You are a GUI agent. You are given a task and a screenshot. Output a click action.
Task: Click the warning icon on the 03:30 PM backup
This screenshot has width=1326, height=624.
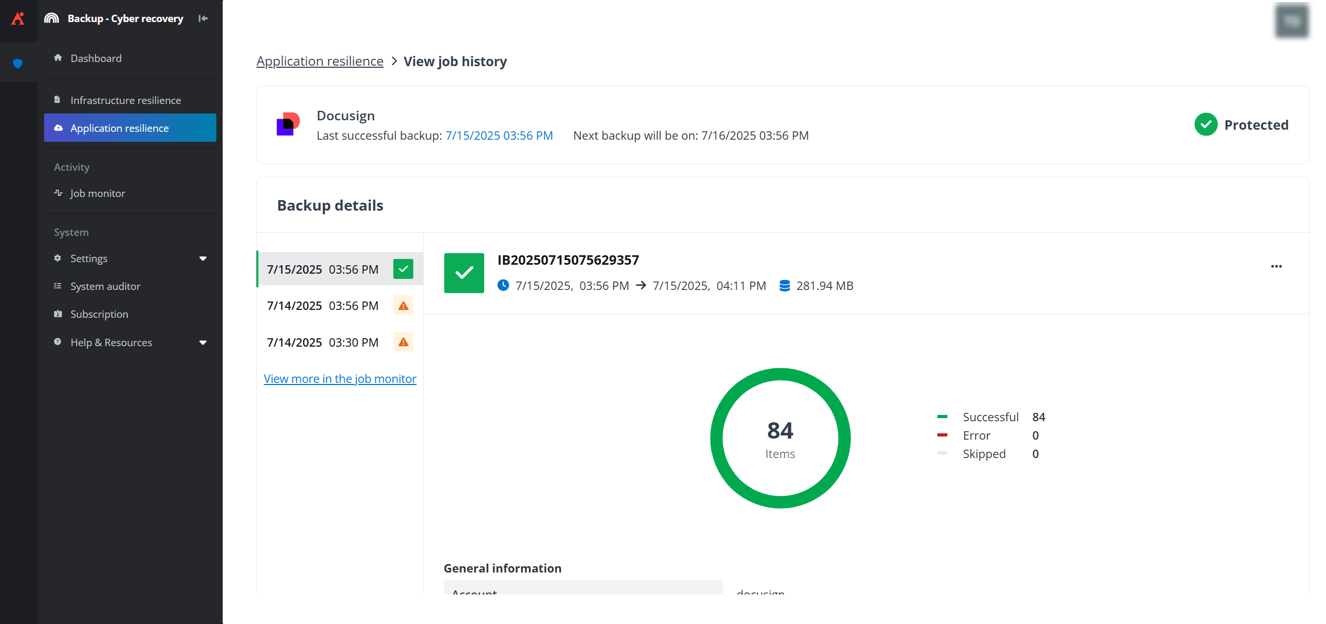[x=403, y=342]
